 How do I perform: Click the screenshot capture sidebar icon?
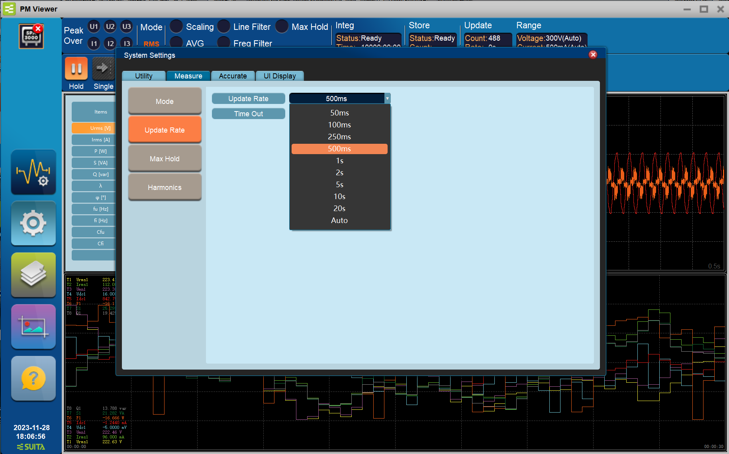coord(33,327)
